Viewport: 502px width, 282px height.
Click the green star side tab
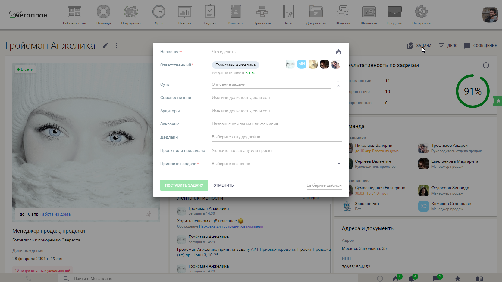pos(498,101)
